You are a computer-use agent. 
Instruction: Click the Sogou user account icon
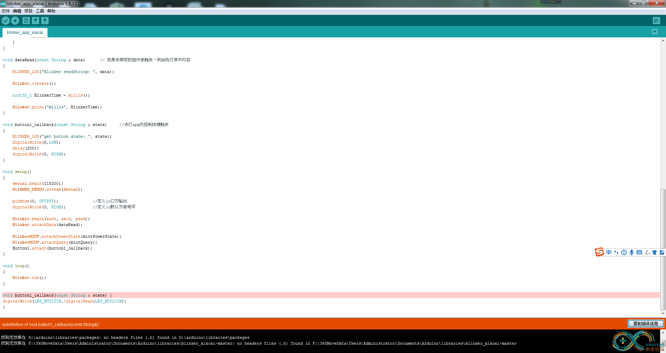tap(647, 253)
